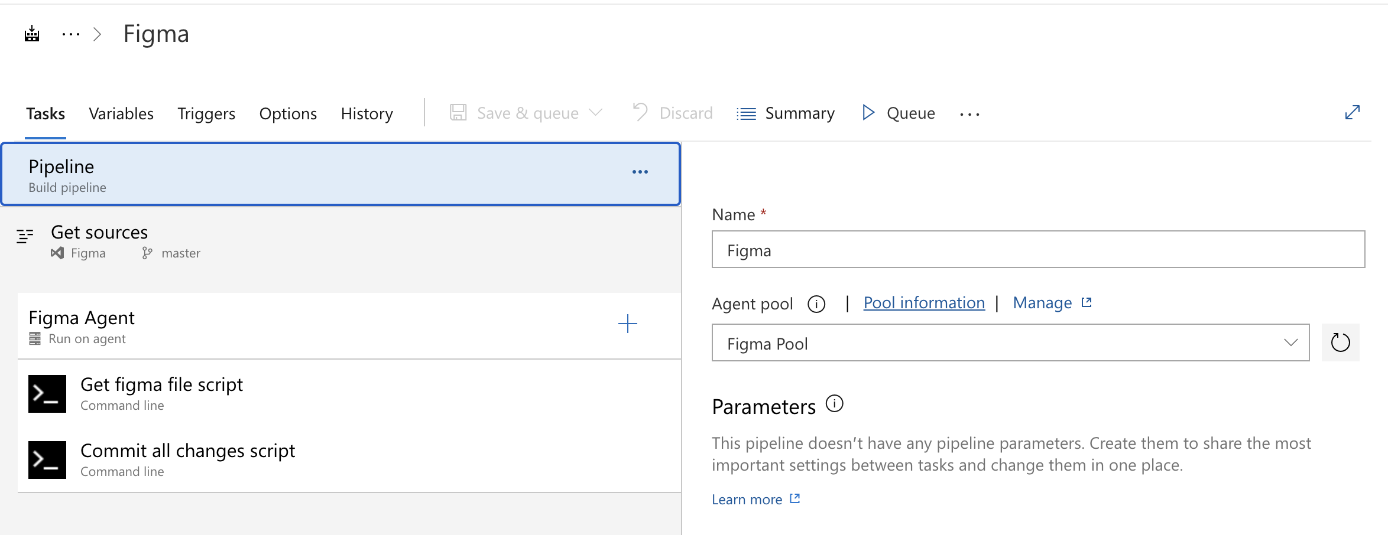This screenshot has width=1388, height=535.
Task: Open the breadcrumb ellipsis menu
Action: pos(70,34)
